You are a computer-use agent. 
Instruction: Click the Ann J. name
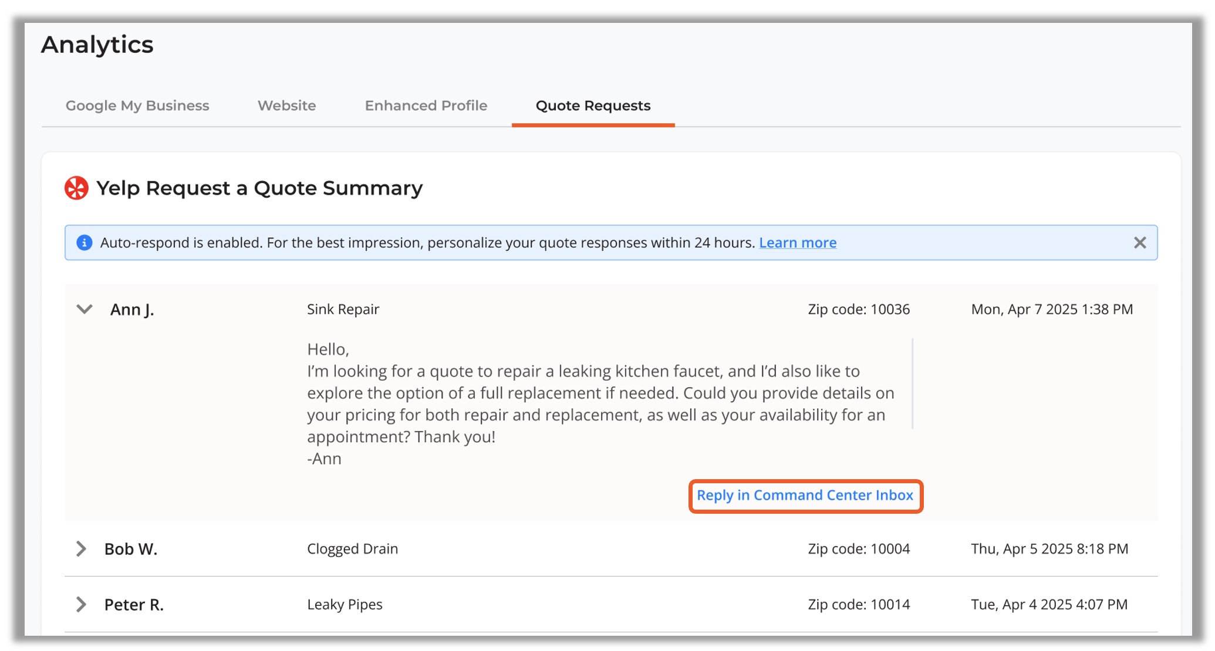point(132,310)
